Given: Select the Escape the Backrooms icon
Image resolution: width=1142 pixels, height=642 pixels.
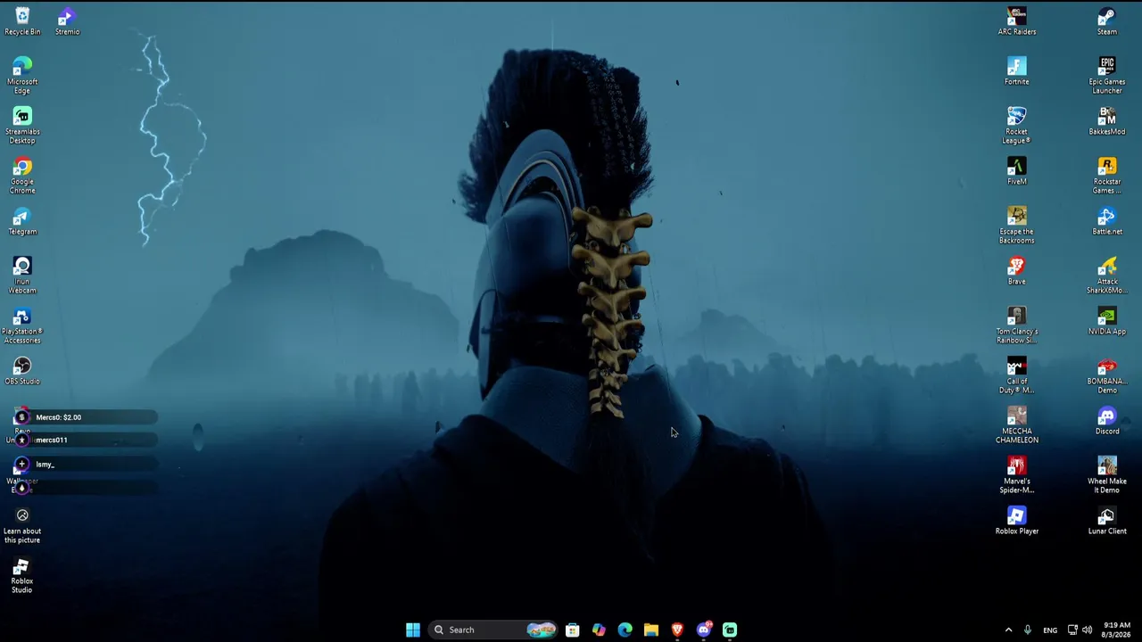Looking at the screenshot, I should point(1017,226).
